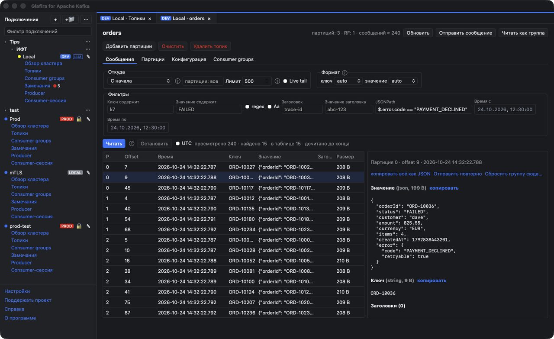Viewport: 554px width, 339px height.
Task: Click Отправить сообщение
Action: [x=466, y=33]
